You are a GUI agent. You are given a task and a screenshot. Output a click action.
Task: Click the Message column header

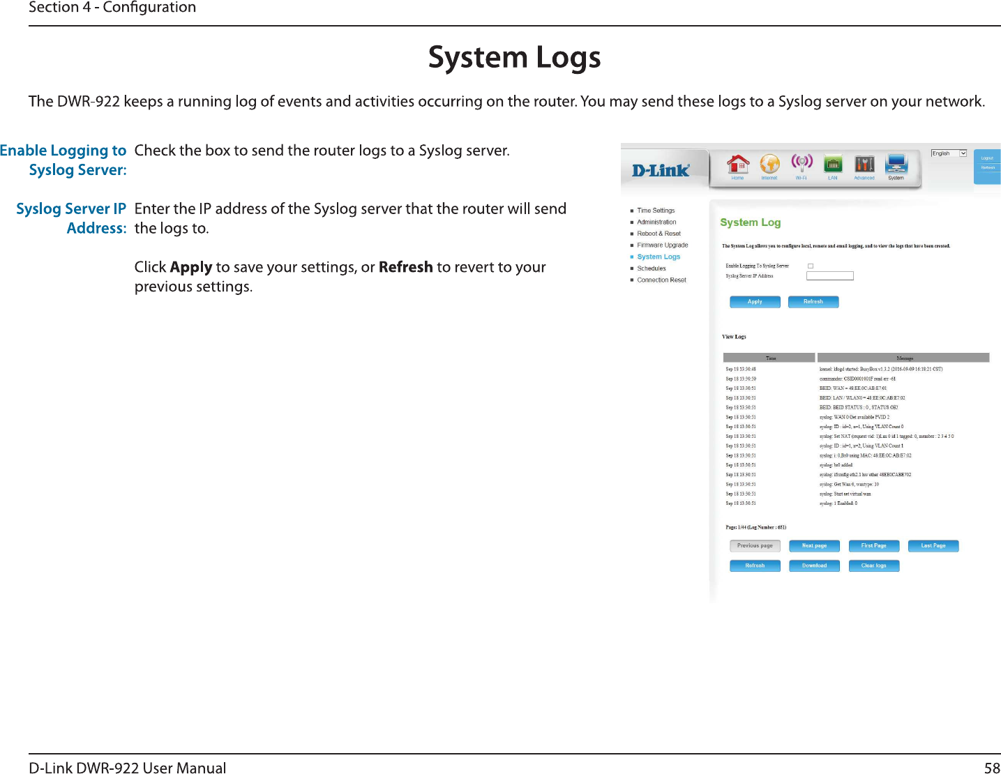click(903, 358)
